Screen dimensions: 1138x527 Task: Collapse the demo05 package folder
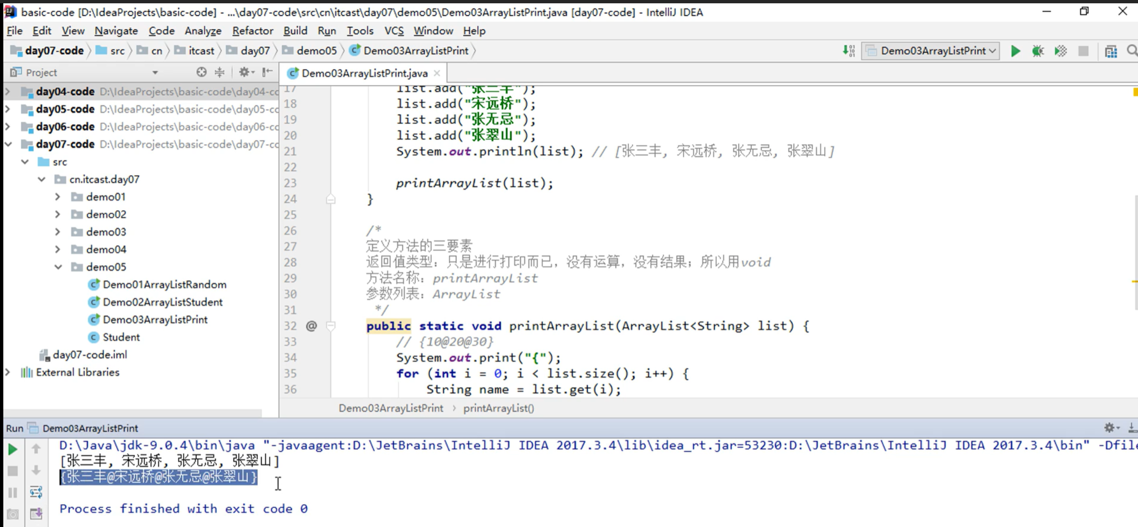(x=58, y=267)
